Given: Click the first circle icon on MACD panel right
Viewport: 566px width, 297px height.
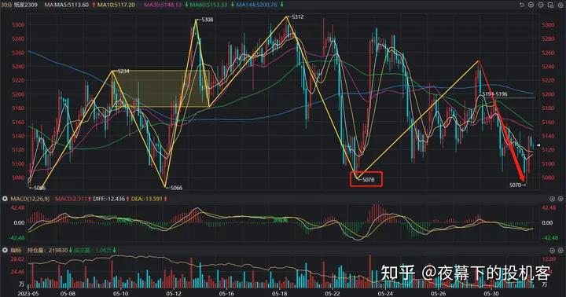Looking at the screenshot, I should coord(552,199).
